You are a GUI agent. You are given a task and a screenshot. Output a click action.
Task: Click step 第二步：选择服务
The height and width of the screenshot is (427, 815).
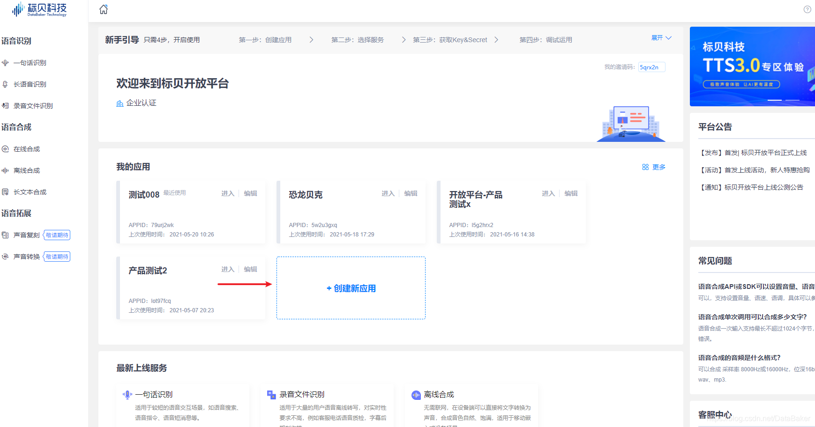pos(358,40)
